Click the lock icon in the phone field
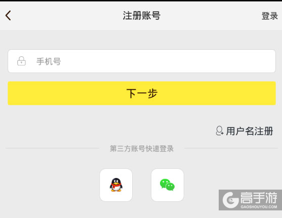The height and width of the screenshot is (218, 282). 21,61
